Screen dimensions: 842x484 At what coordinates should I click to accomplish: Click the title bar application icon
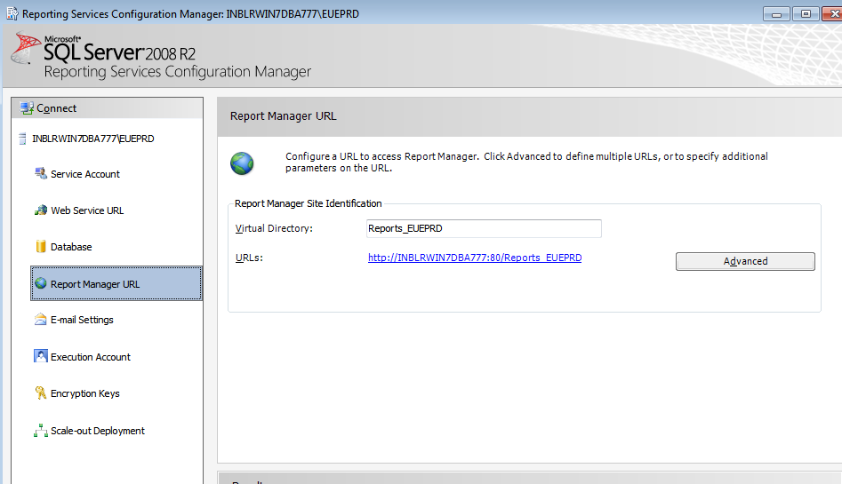click(12, 13)
